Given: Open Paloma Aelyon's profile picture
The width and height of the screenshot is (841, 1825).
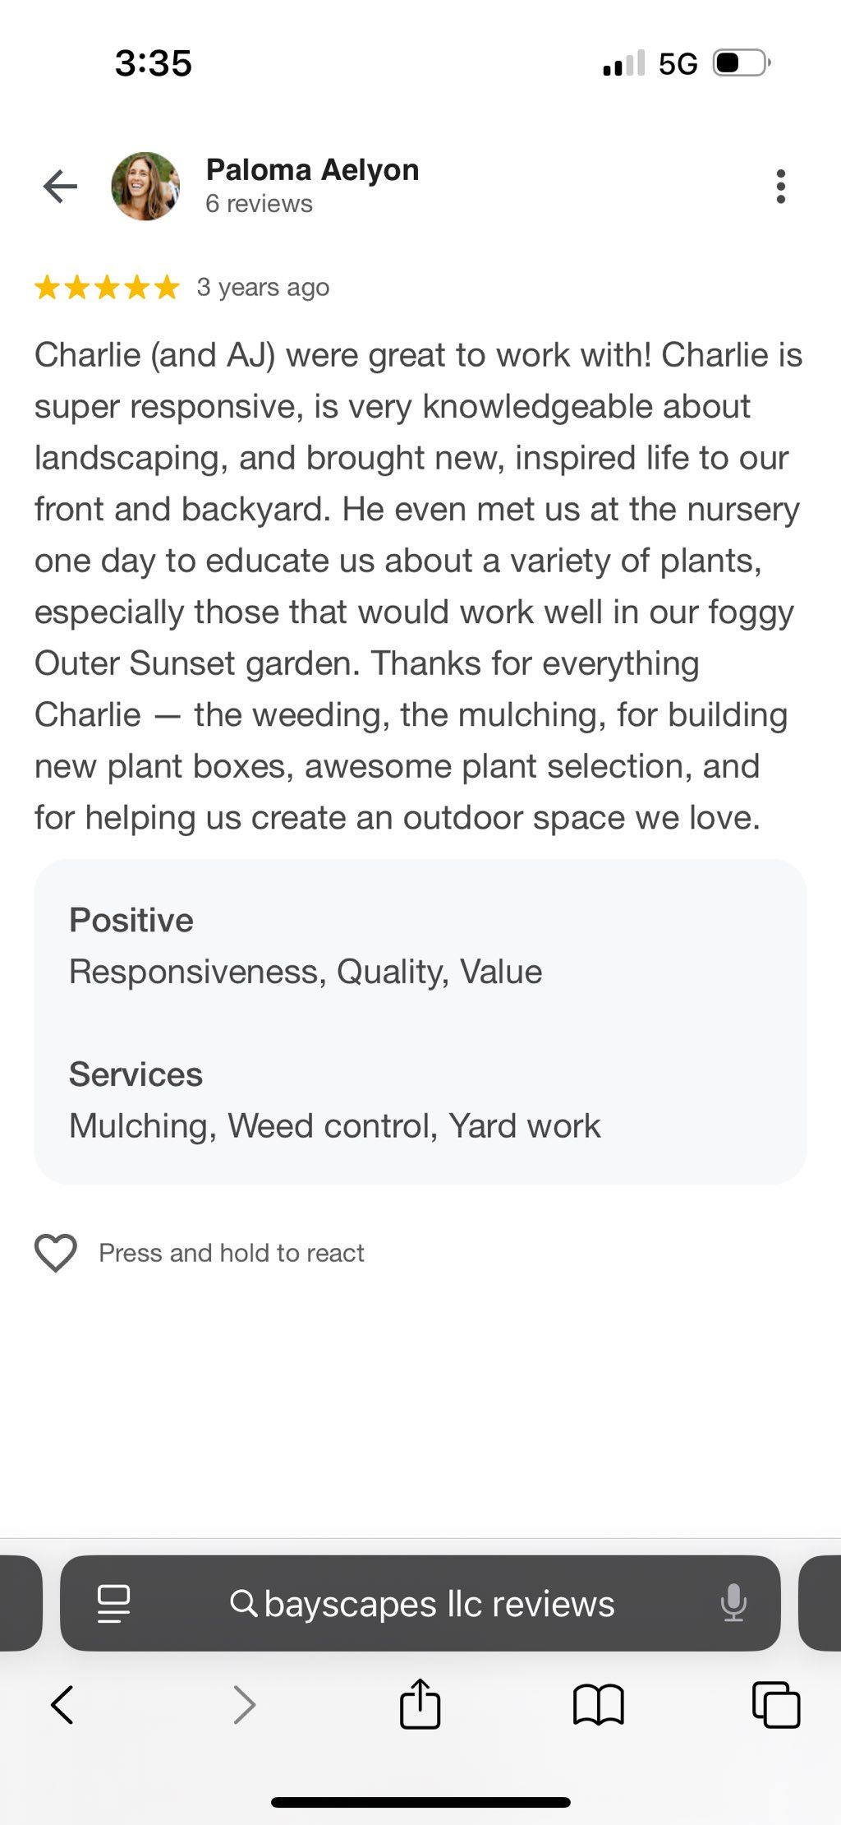Looking at the screenshot, I should (x=145, y=187).
